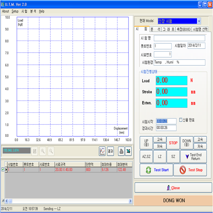Switch to the 그래프 tab

(x=168, y=29)
